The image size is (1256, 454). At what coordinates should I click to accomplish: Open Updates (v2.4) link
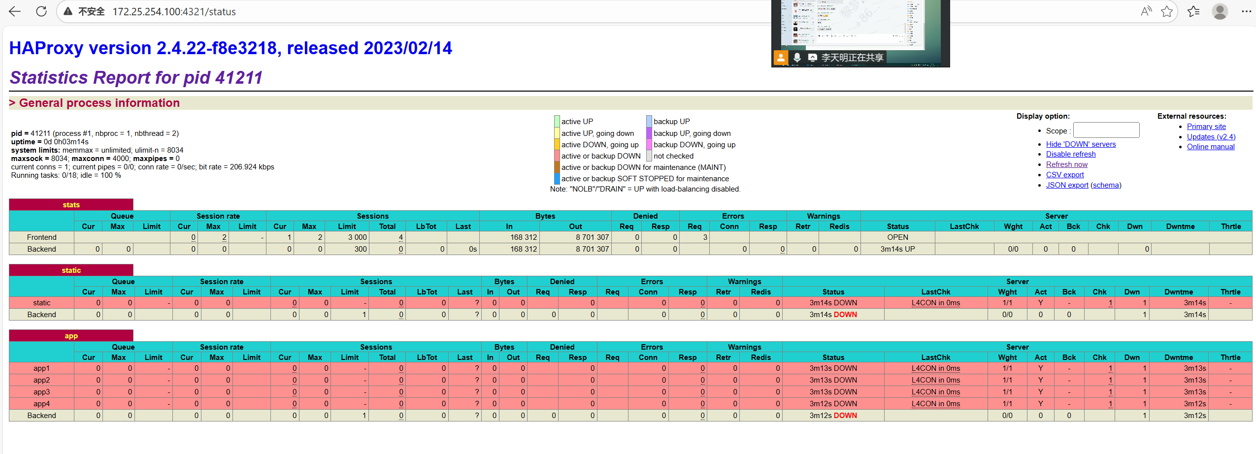(1211, 137)
